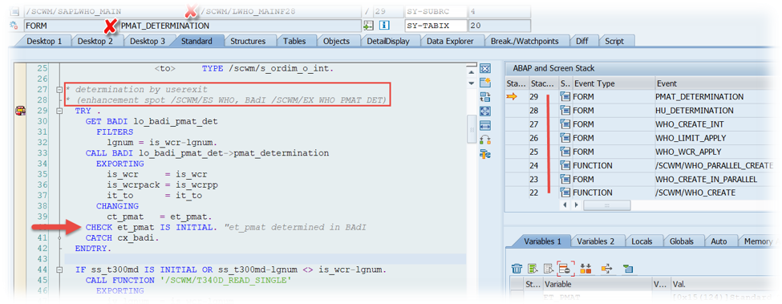This screenshot has height=304, width=782.
Task: Open the Data Explorer tab
Action: tap(450, 42)
